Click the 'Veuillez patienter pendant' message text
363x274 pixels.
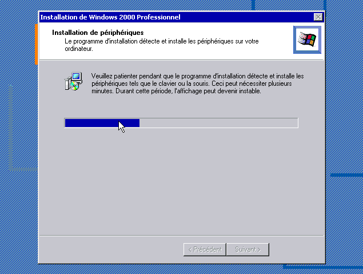pos(197,84)
